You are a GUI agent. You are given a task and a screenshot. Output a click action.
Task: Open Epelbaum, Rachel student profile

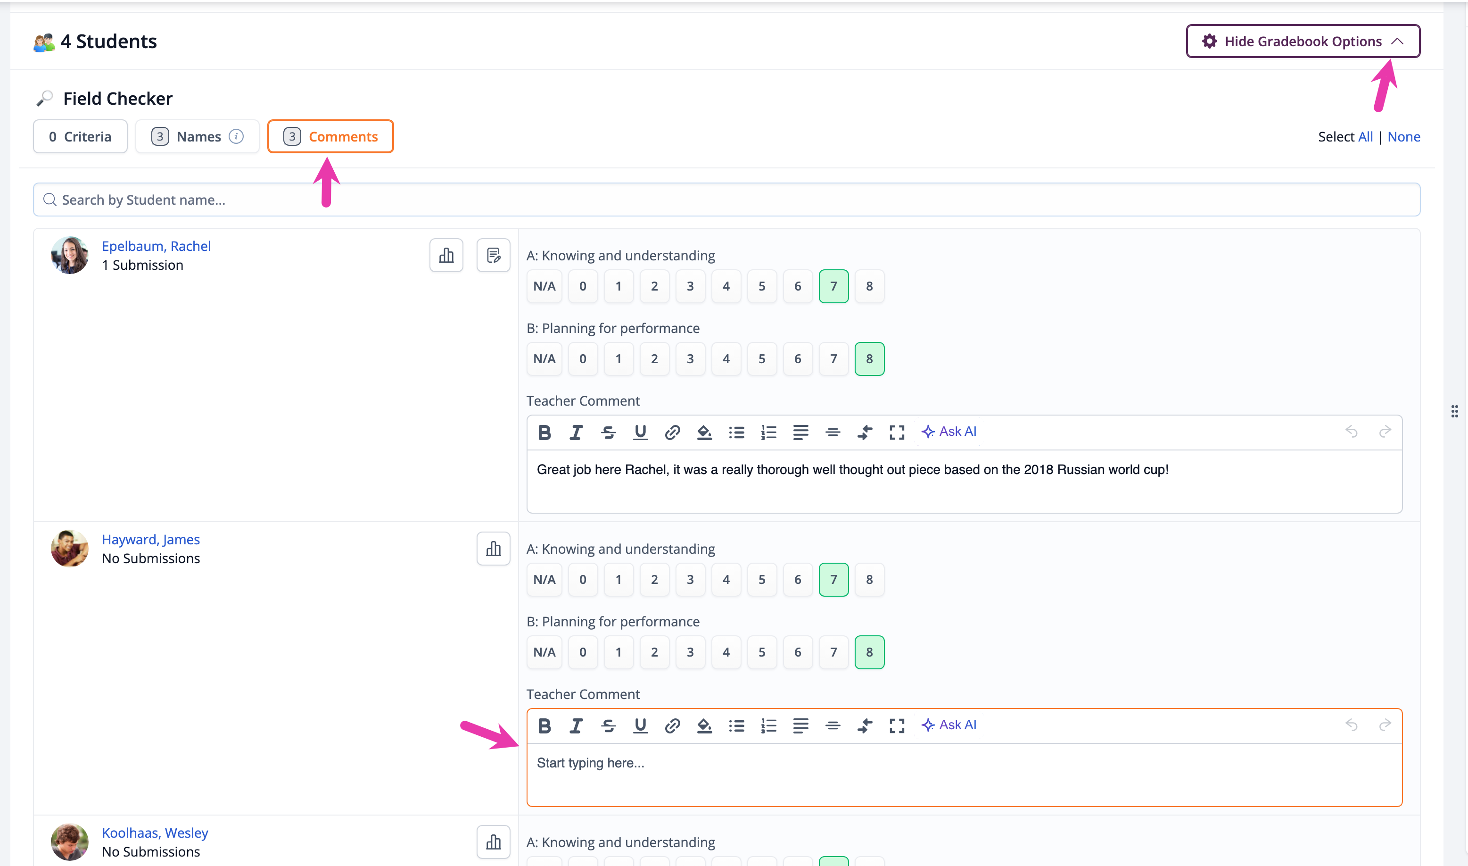157,246
